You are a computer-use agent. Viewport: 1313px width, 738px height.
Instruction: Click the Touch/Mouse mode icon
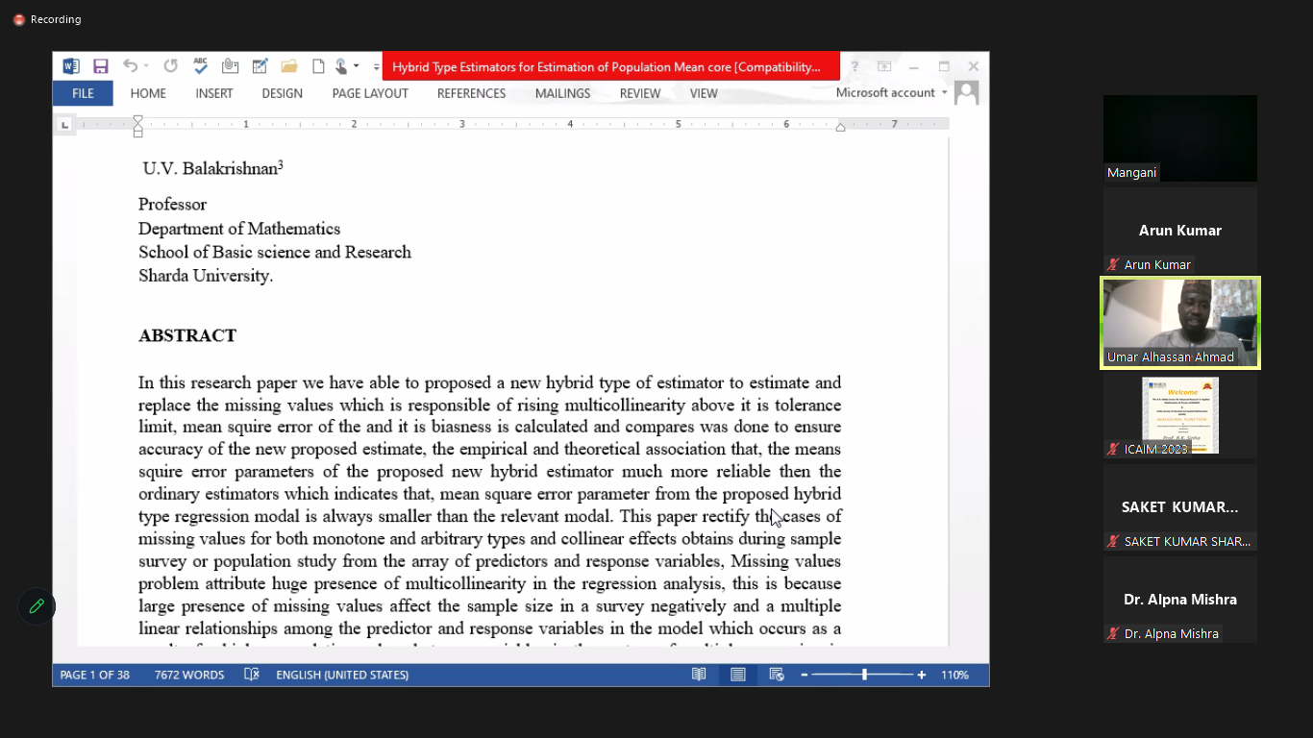(x=341, y=66)
